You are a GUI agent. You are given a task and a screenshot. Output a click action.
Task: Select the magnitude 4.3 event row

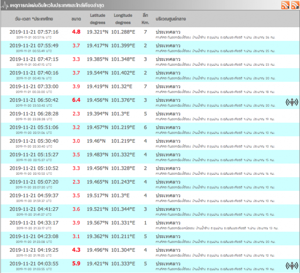pyautogui.click(x=150, y=252)
